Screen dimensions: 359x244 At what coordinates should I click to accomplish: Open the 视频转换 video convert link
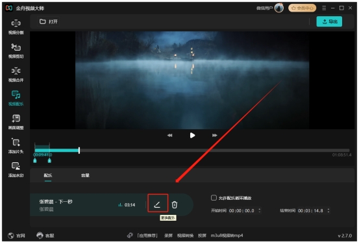185,236
